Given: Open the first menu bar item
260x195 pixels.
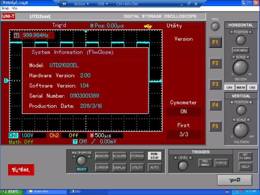Looking at the screenshot, I should [5, 8].
